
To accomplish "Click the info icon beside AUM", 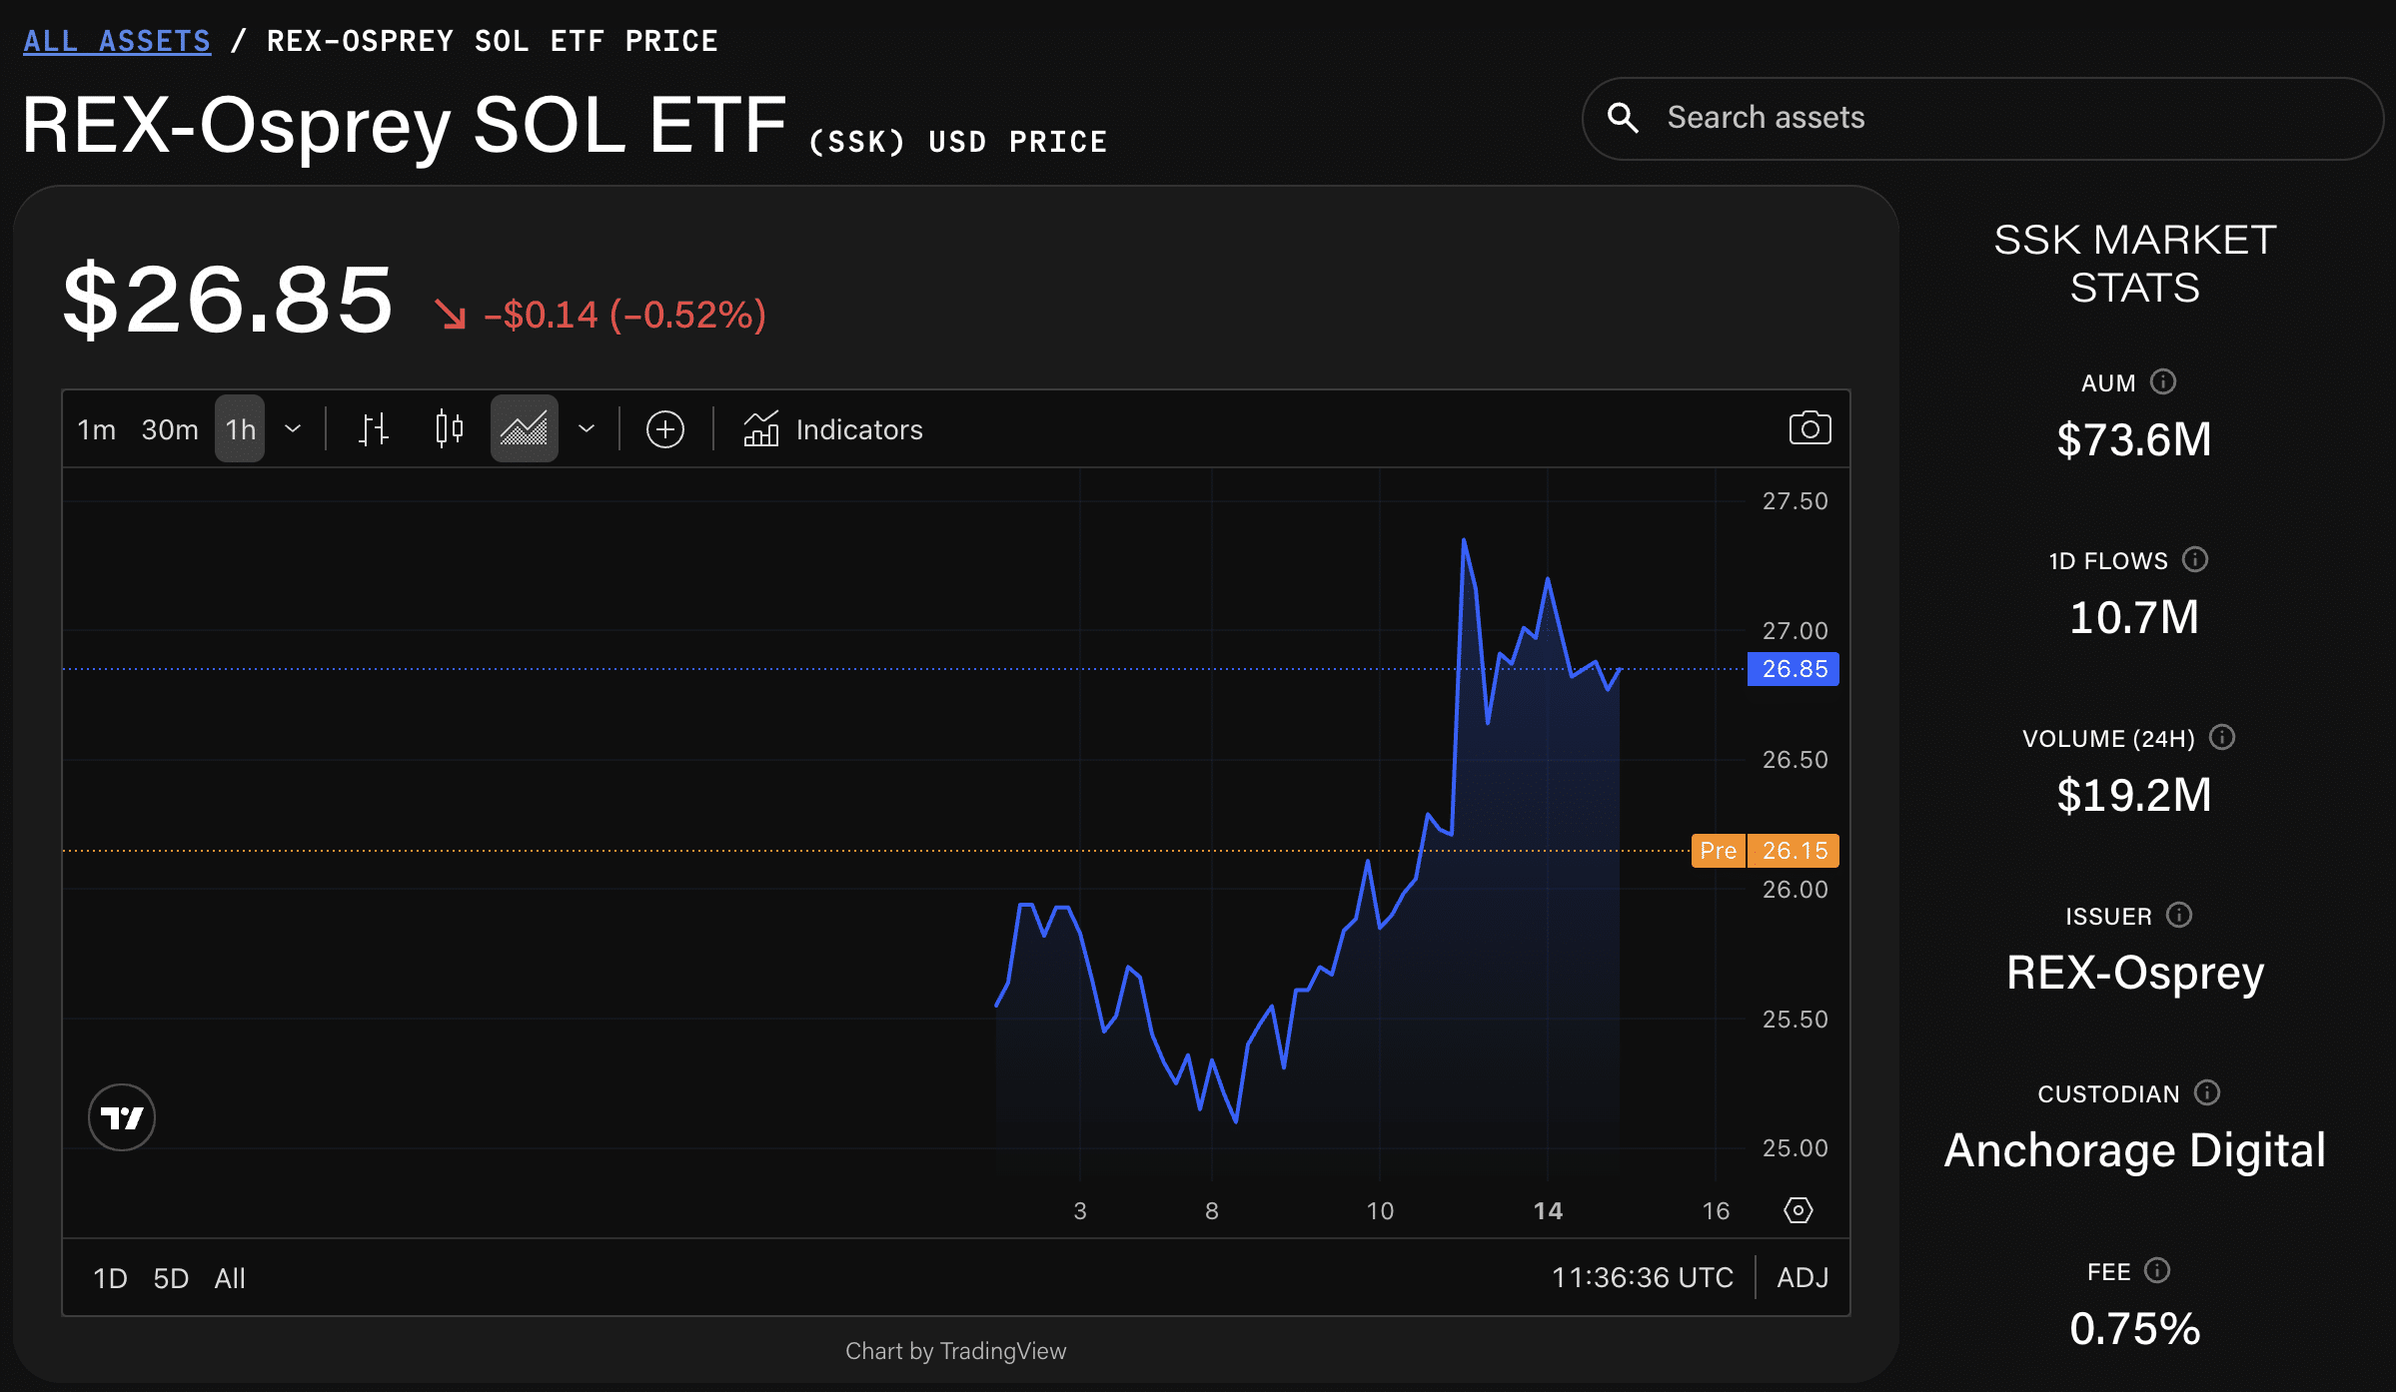I will click(x=2163, y=382).
